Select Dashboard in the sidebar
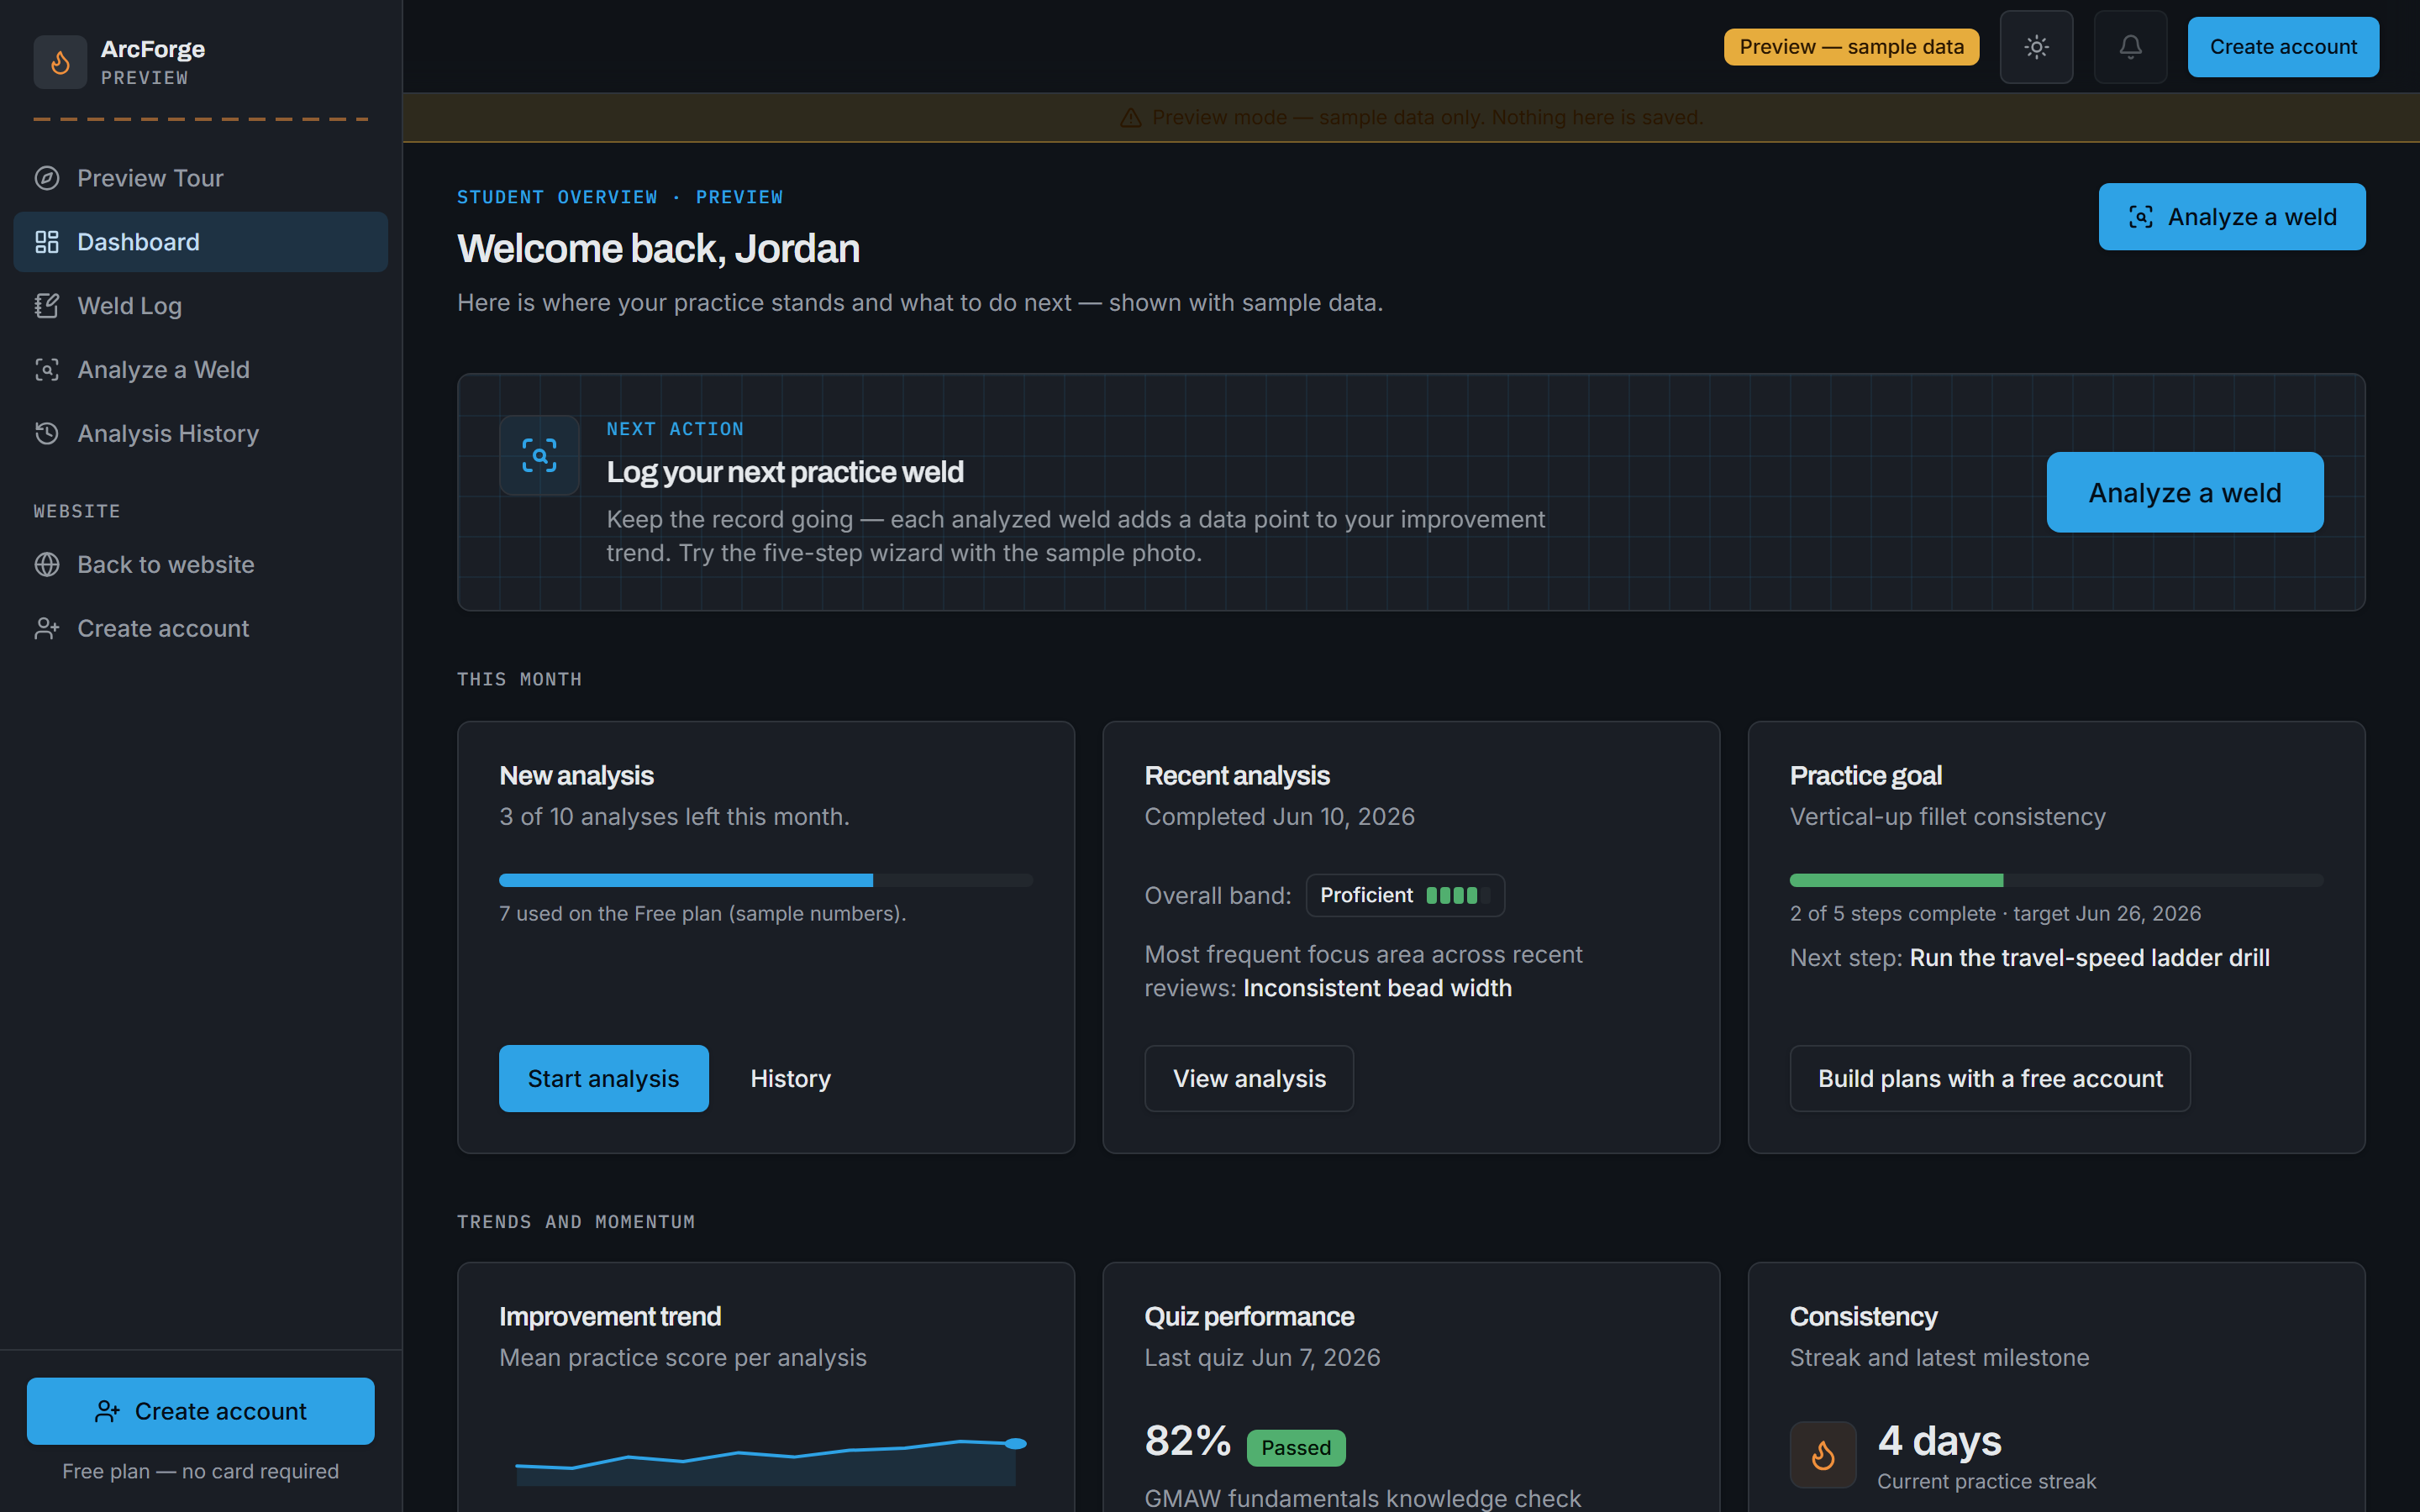 tap(200, 242)
